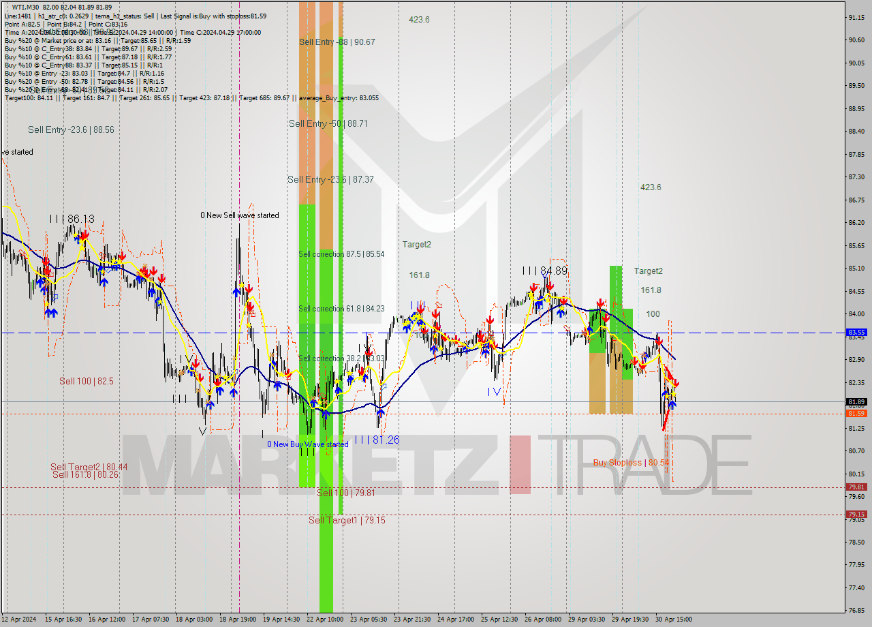Click 'Sell correction 61.8 | 84.23'

[x=341, y=309]
